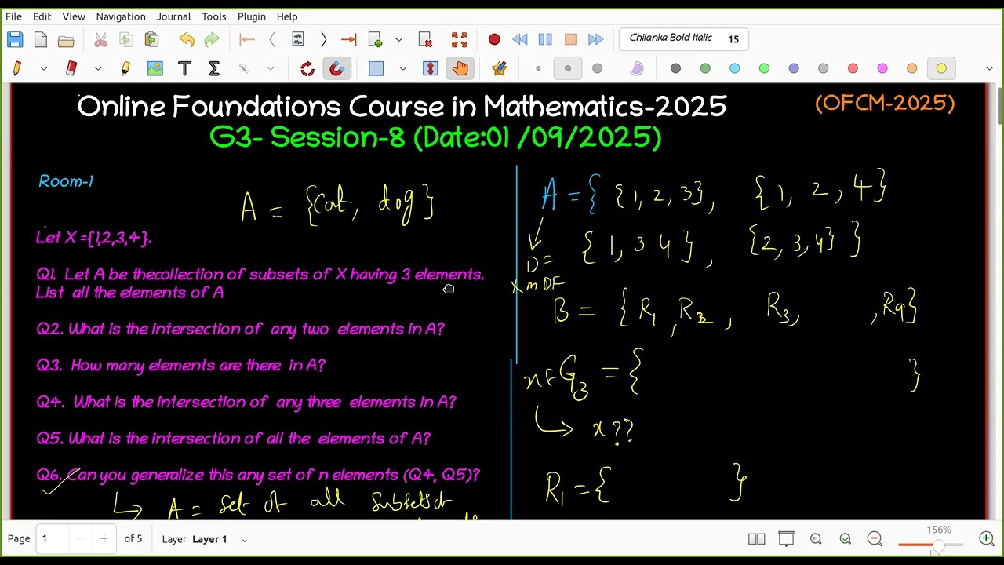The height and width of the screenshot is (565, 1004).
Task: Start audio recording with the red dot
Action: coord(494,39)
